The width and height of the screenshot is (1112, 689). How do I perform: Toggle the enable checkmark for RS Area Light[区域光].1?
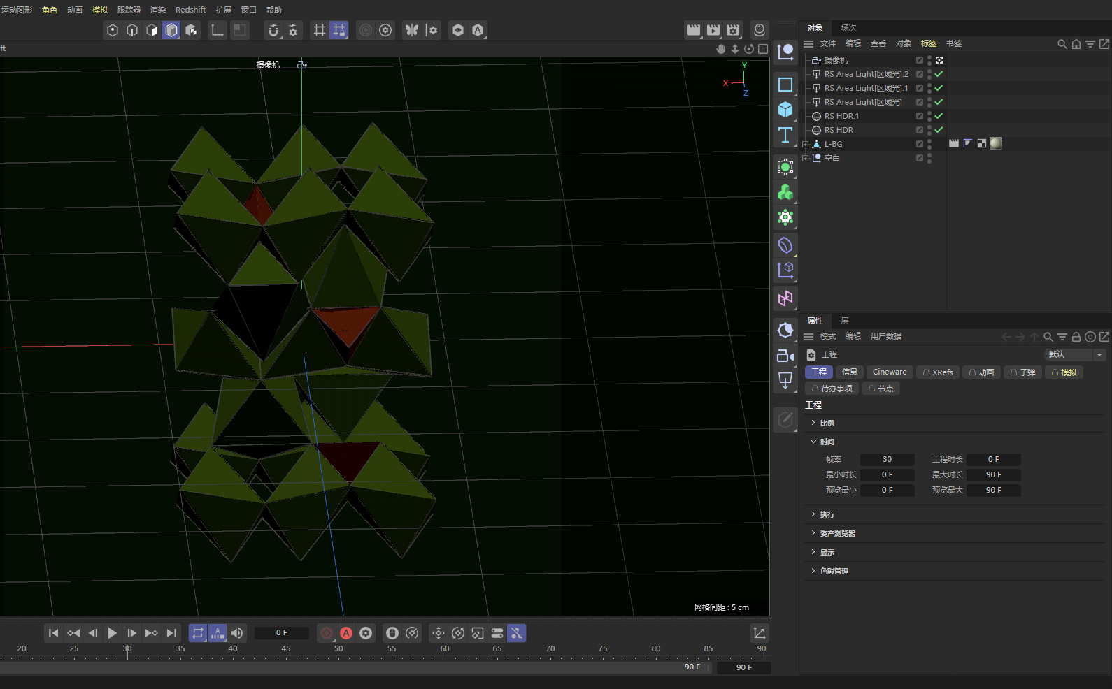pos(939,88)
